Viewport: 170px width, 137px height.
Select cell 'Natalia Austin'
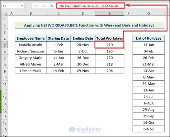tap(30, 45)
